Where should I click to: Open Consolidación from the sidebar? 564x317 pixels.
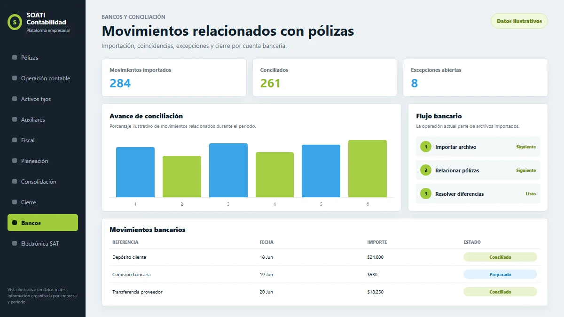43,182
